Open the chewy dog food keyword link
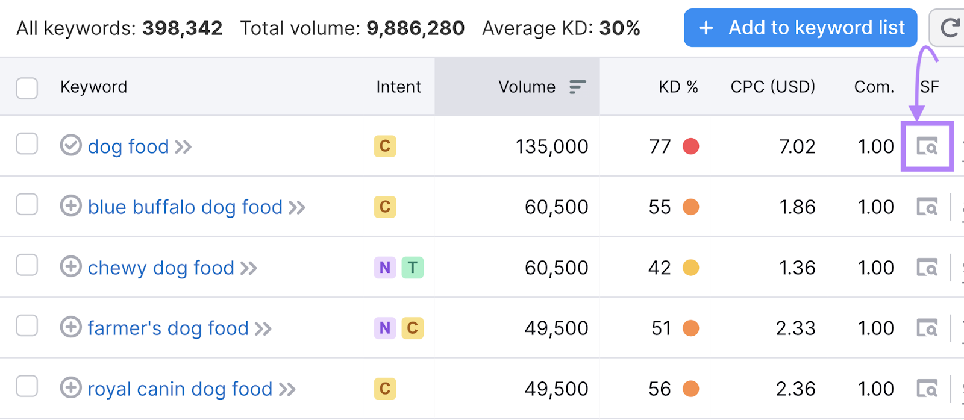This screenshot has height=420, width=964. [x=161, y=268]
